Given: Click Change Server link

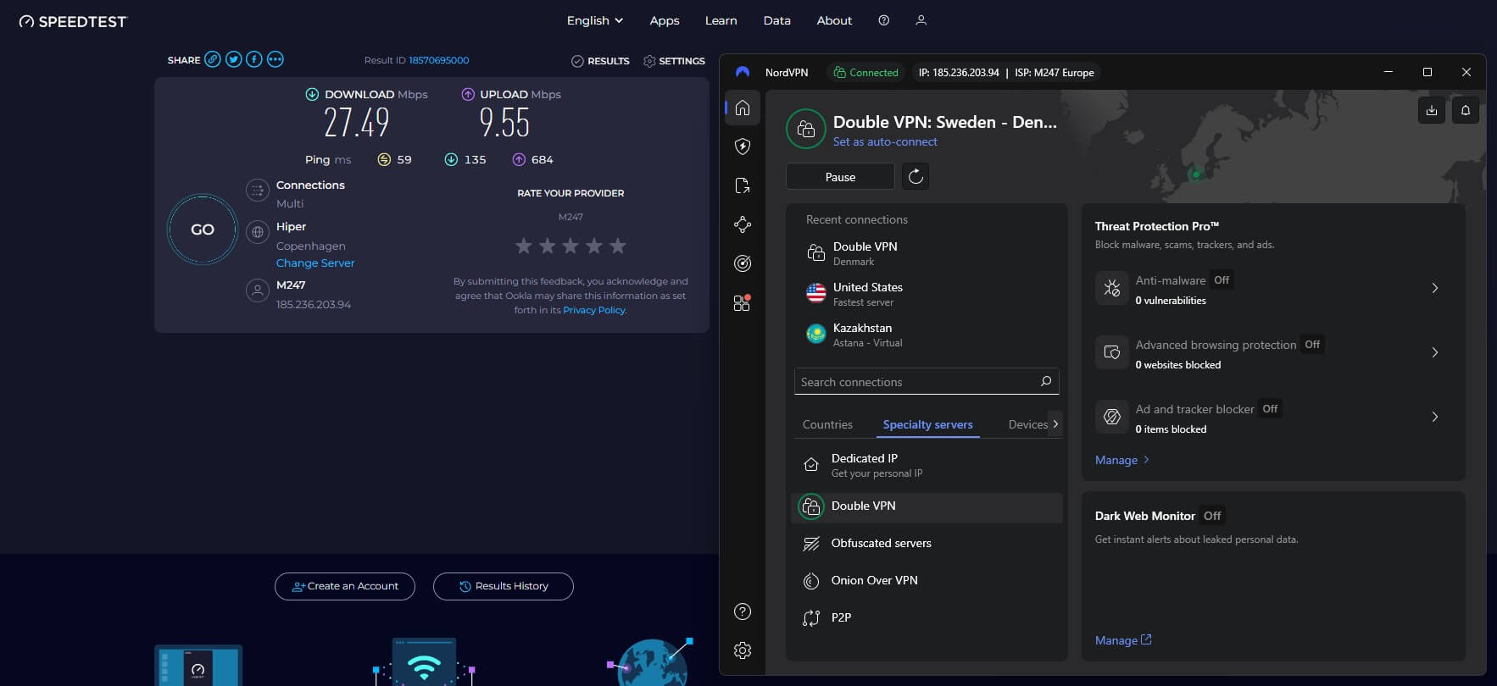Looking at the screenshot, I should click(315, 263).
